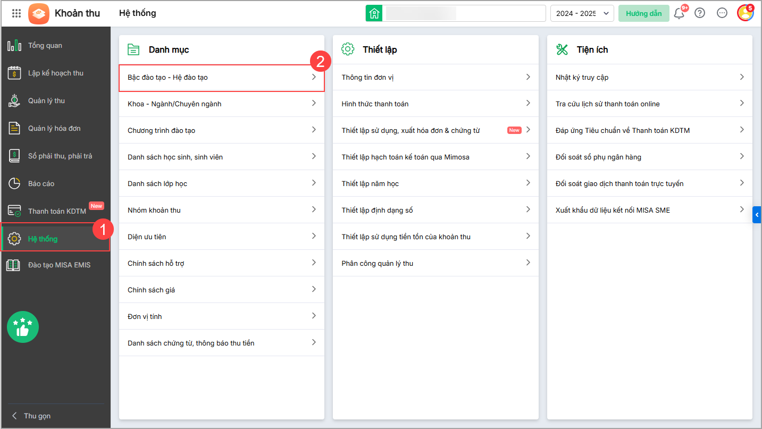The image size is (762, 429).
Task: Collapse the sidebar with Thu gọn
Action: tap(32, 416)
